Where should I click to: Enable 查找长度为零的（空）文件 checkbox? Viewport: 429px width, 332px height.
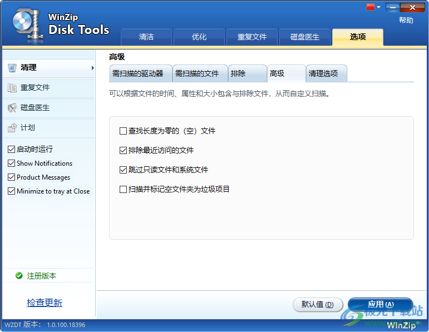[123, 131]
